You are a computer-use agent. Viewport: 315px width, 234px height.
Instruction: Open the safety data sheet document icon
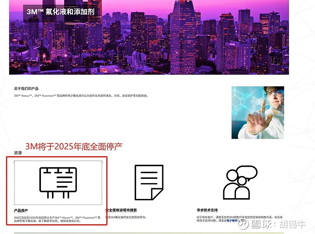149,182
